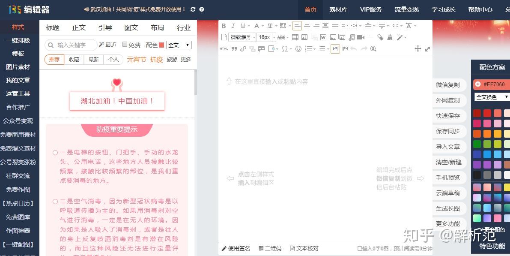Insert the 湖北加油！中国加油！ title template
Screen dimensions: 510x256
pyautogui.click(x=117, y=101)
